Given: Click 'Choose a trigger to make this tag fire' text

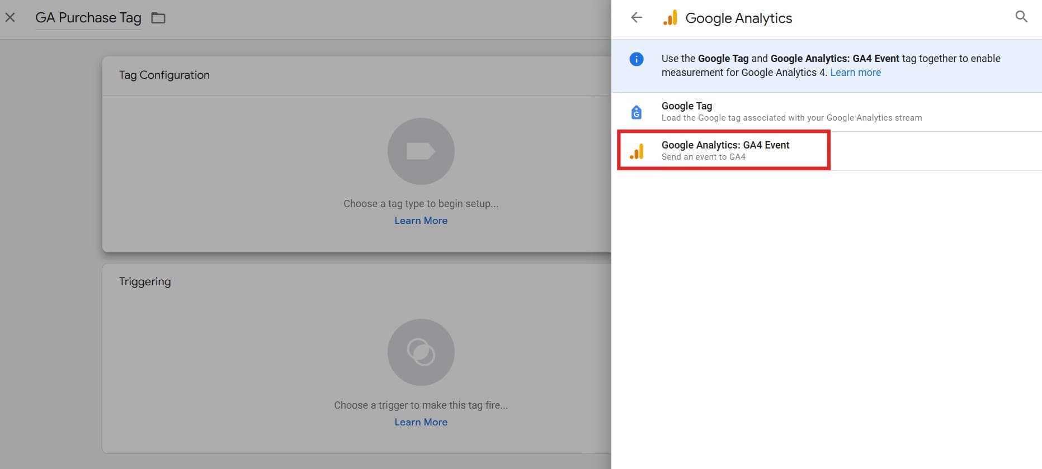Looking at the screenshot, I should click(x=421, y=405).
